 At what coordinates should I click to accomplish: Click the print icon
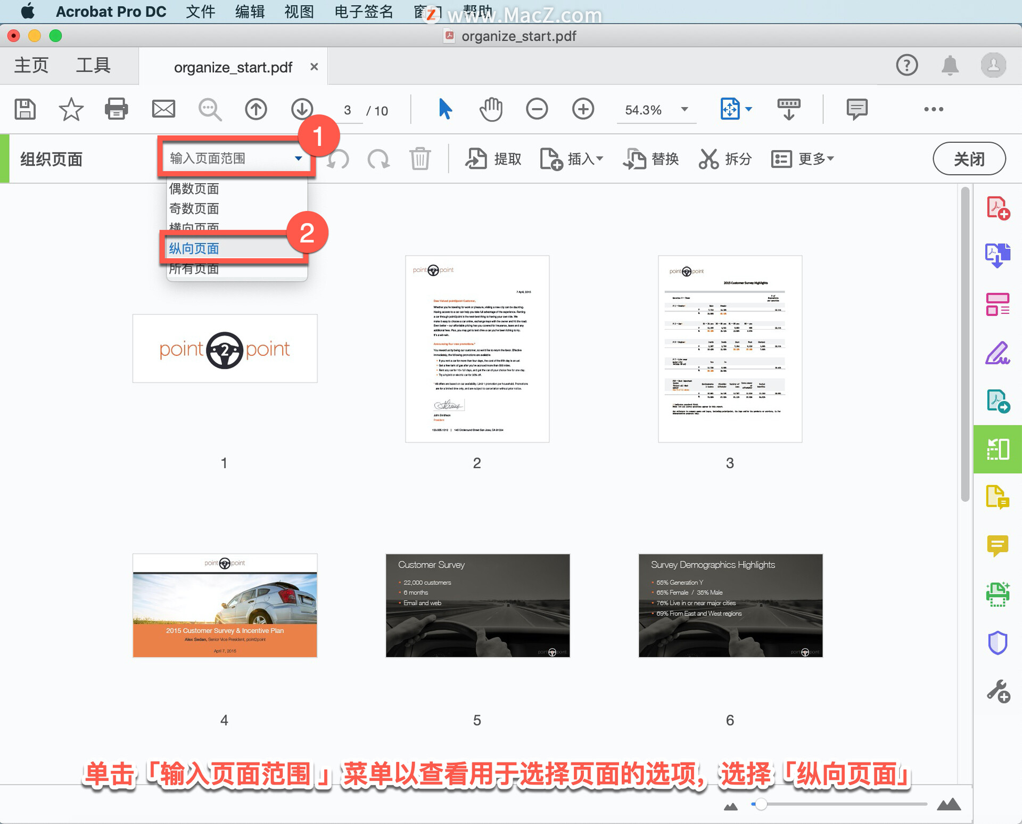117,109
